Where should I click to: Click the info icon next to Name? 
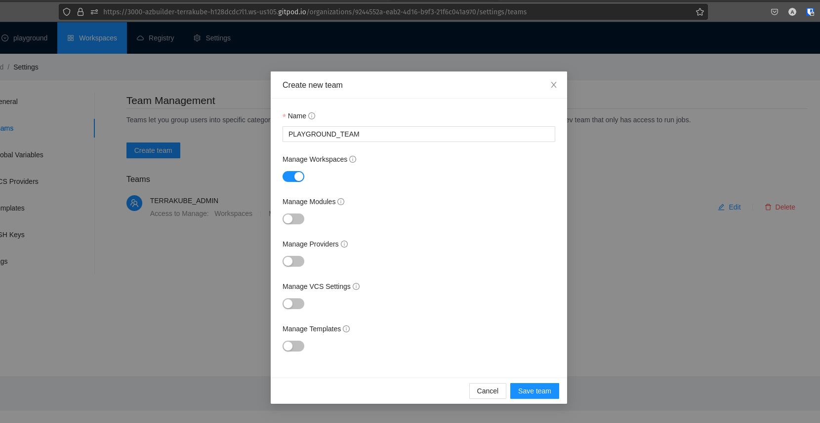pos(312,116)
